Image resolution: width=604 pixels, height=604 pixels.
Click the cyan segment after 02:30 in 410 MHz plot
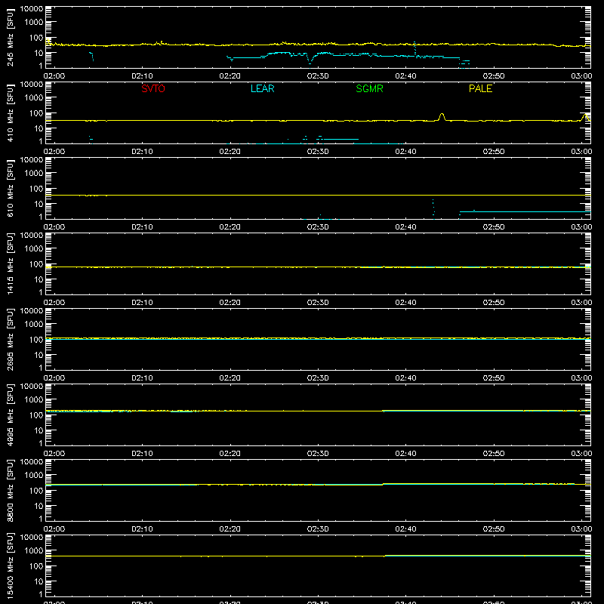341,139
